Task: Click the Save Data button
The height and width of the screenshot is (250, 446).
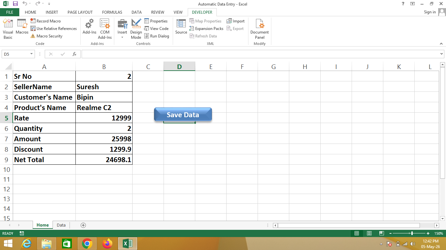Action: 183,115
